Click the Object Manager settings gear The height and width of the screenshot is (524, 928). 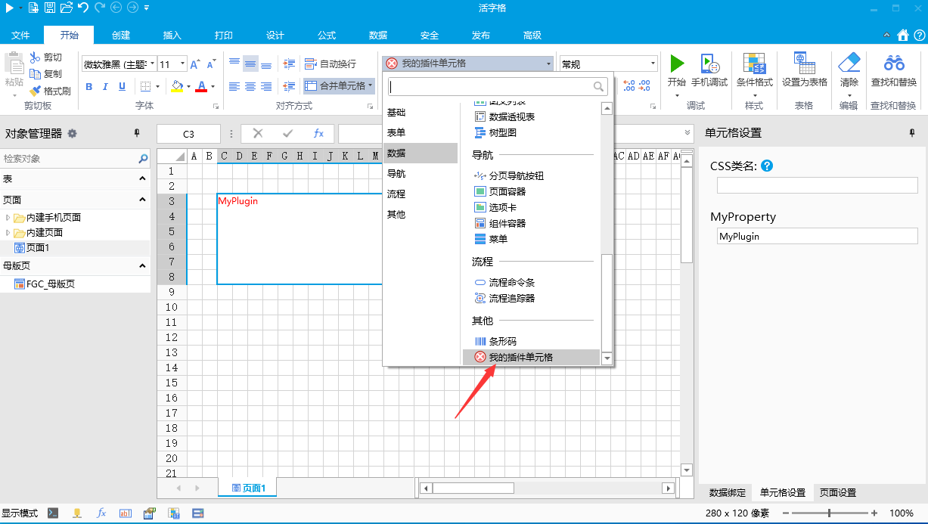73,133
